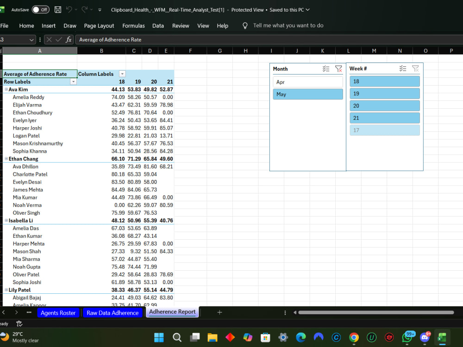Click horizontal scroll left arrow
The image size is (463, 347).
(x=294, y=312)
